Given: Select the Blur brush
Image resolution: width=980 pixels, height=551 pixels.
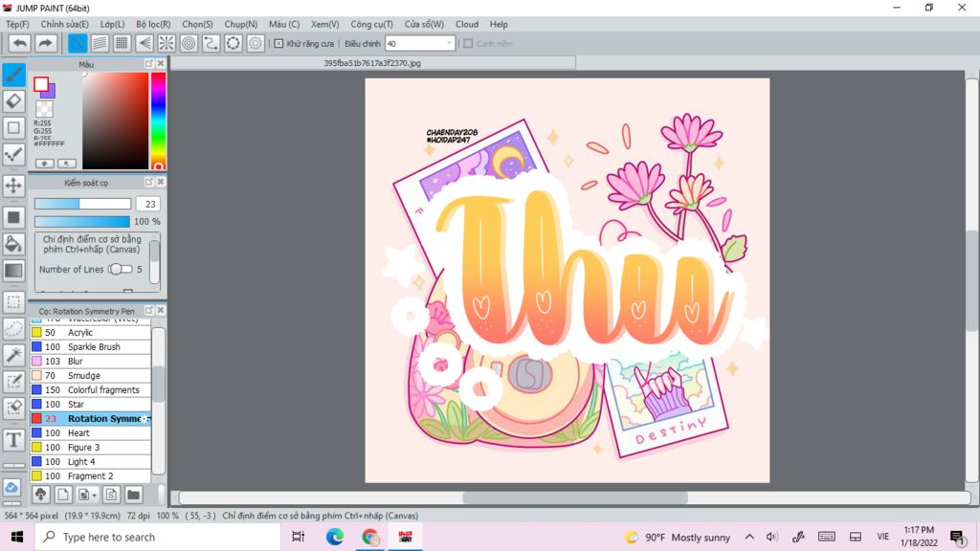Looking at the screenshot, I should pos(91,361).
